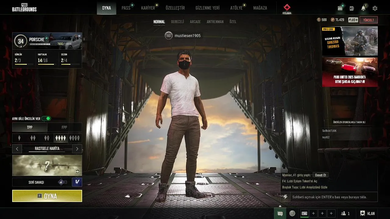
Task: Select FPP perspective
Action: pyautogui.click(x=64, y=127)
